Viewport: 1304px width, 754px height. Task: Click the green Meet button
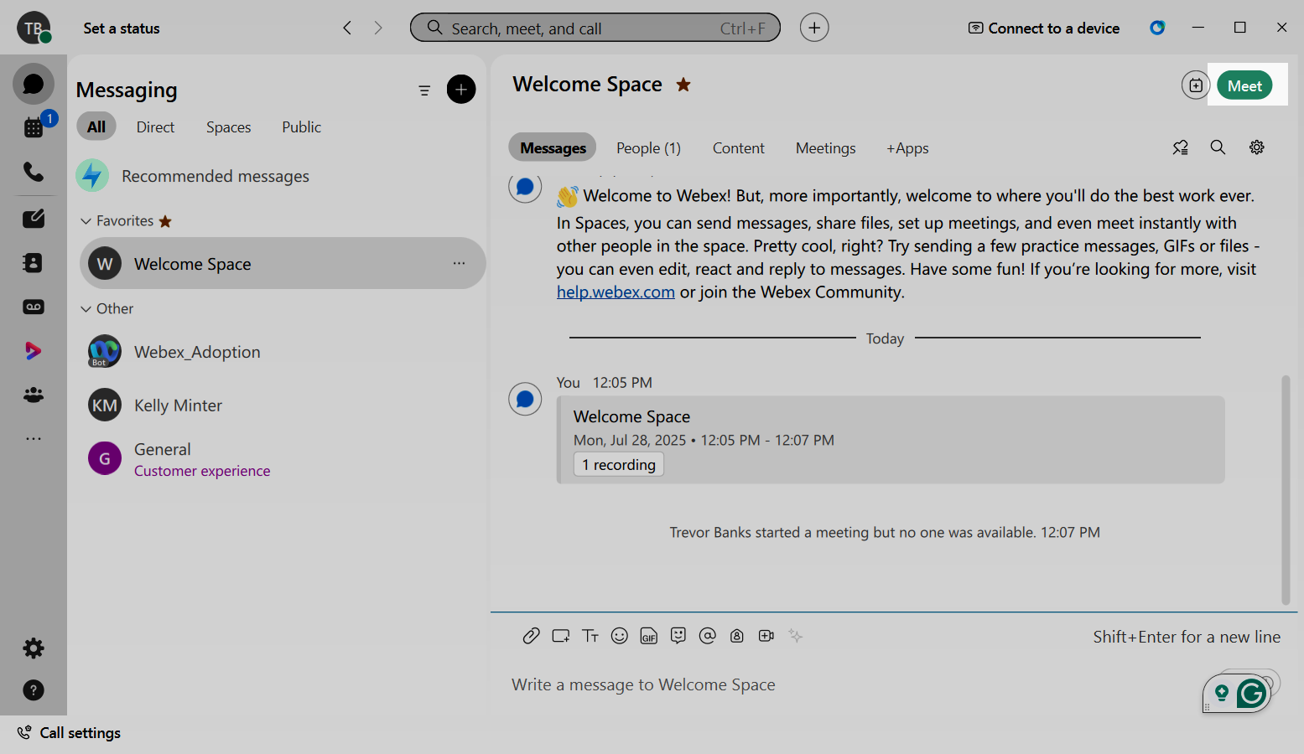[1244, 85]
